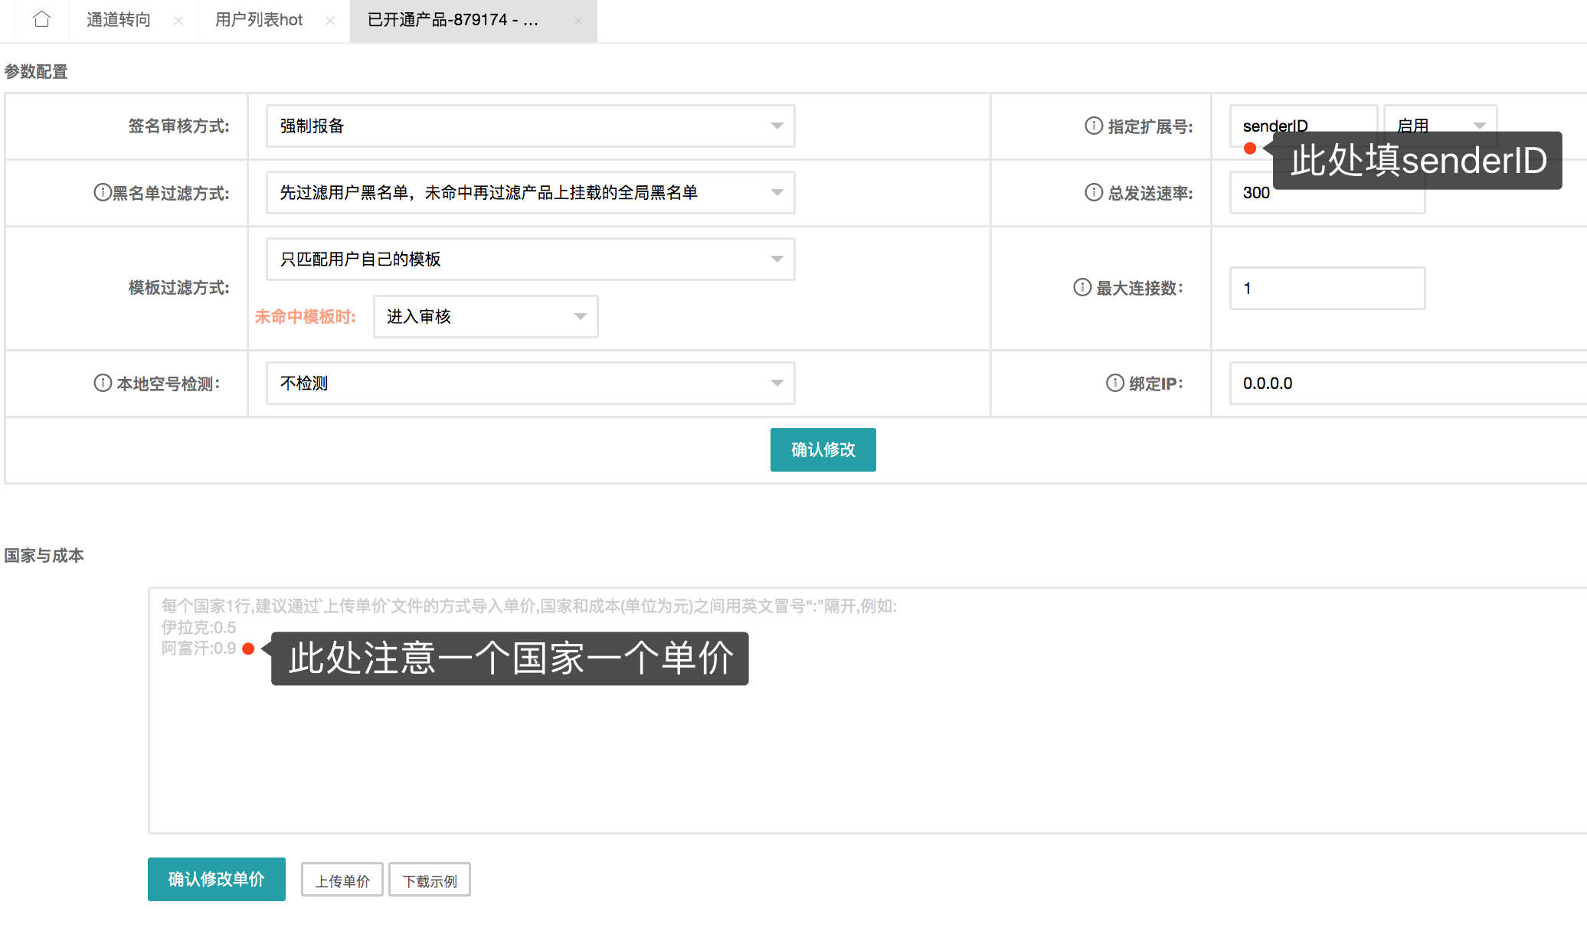Expand the 黑名单过滤方式 dropdown

[530, 192]
